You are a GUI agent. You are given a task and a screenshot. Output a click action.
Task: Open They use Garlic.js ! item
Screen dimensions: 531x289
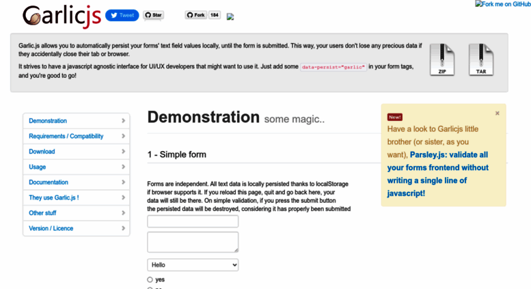tap(76, 197)
